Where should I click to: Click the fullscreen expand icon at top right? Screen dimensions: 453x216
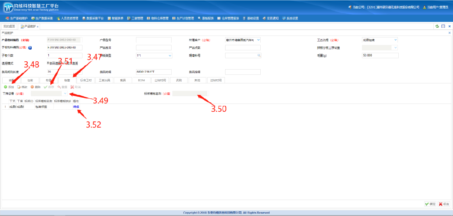click(443, 26)
